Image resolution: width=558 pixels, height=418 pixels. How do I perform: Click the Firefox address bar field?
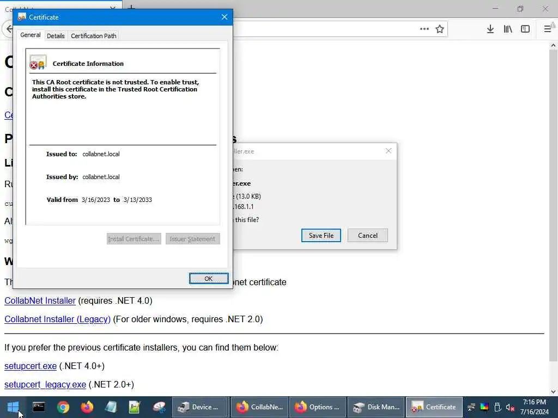click(x=324, y=29)
